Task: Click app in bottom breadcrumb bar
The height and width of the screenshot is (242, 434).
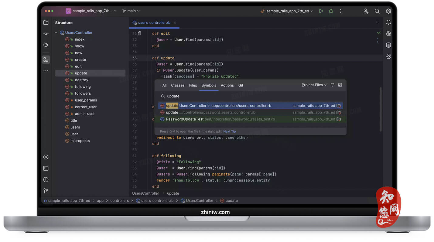Action: click(x=100, y=201)
